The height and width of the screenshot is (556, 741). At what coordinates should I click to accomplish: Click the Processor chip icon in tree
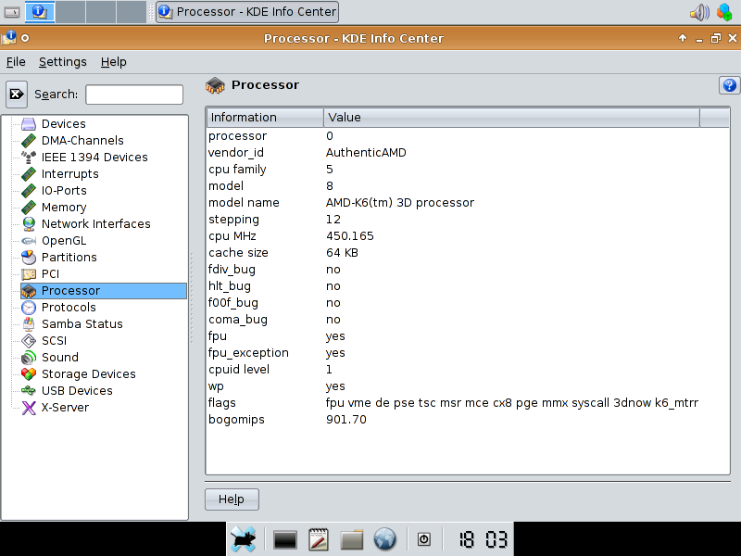[x=29, y=291]
